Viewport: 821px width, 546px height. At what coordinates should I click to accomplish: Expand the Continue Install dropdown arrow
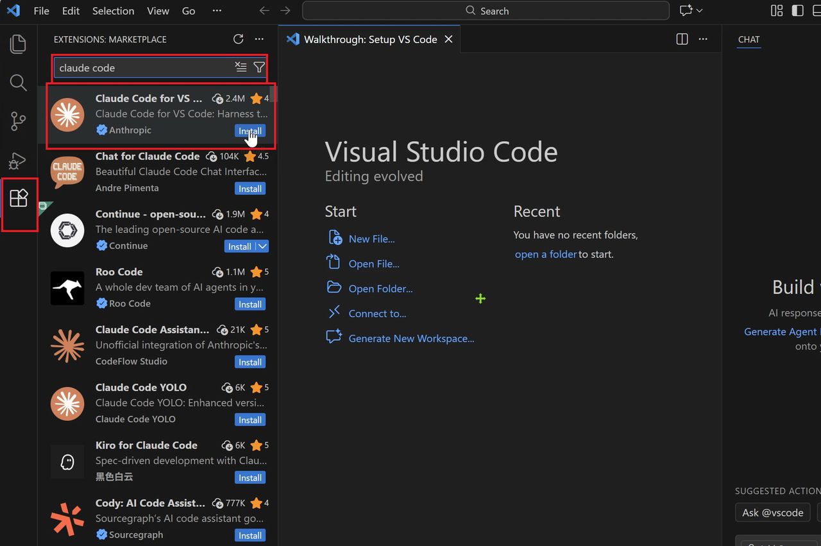coord(262,246)
